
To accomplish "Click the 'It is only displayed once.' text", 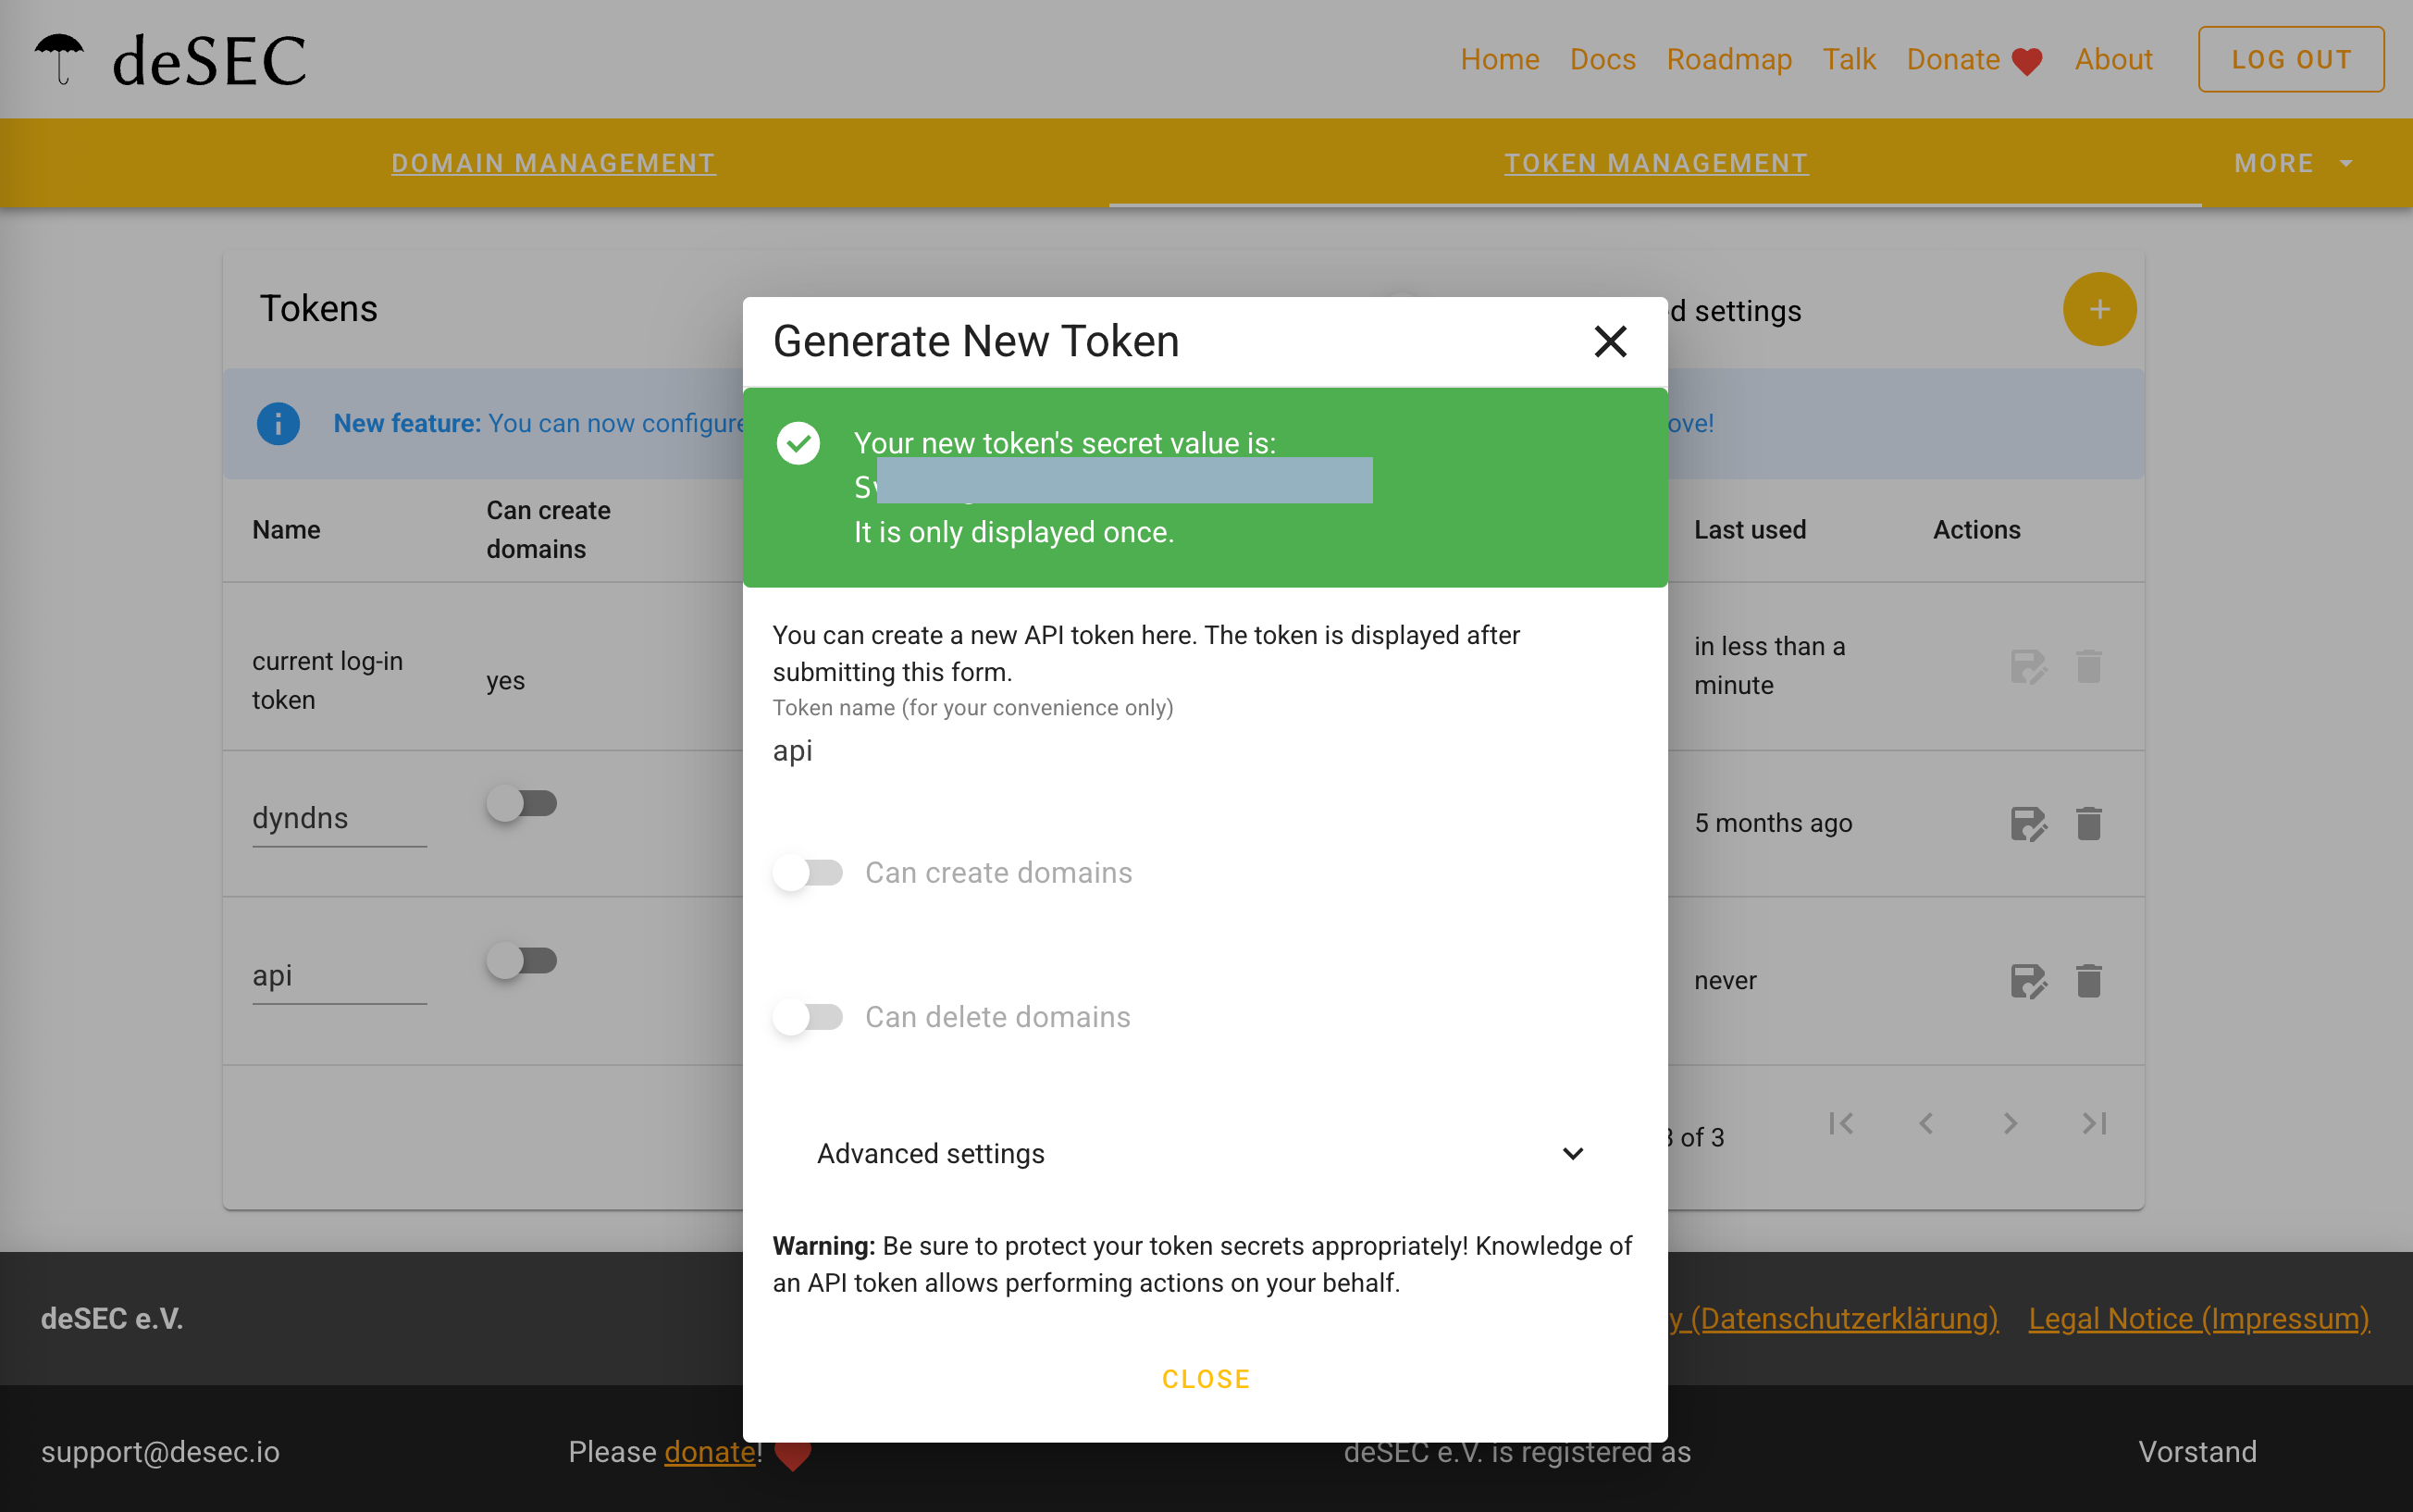I will tap(1013, 532).
